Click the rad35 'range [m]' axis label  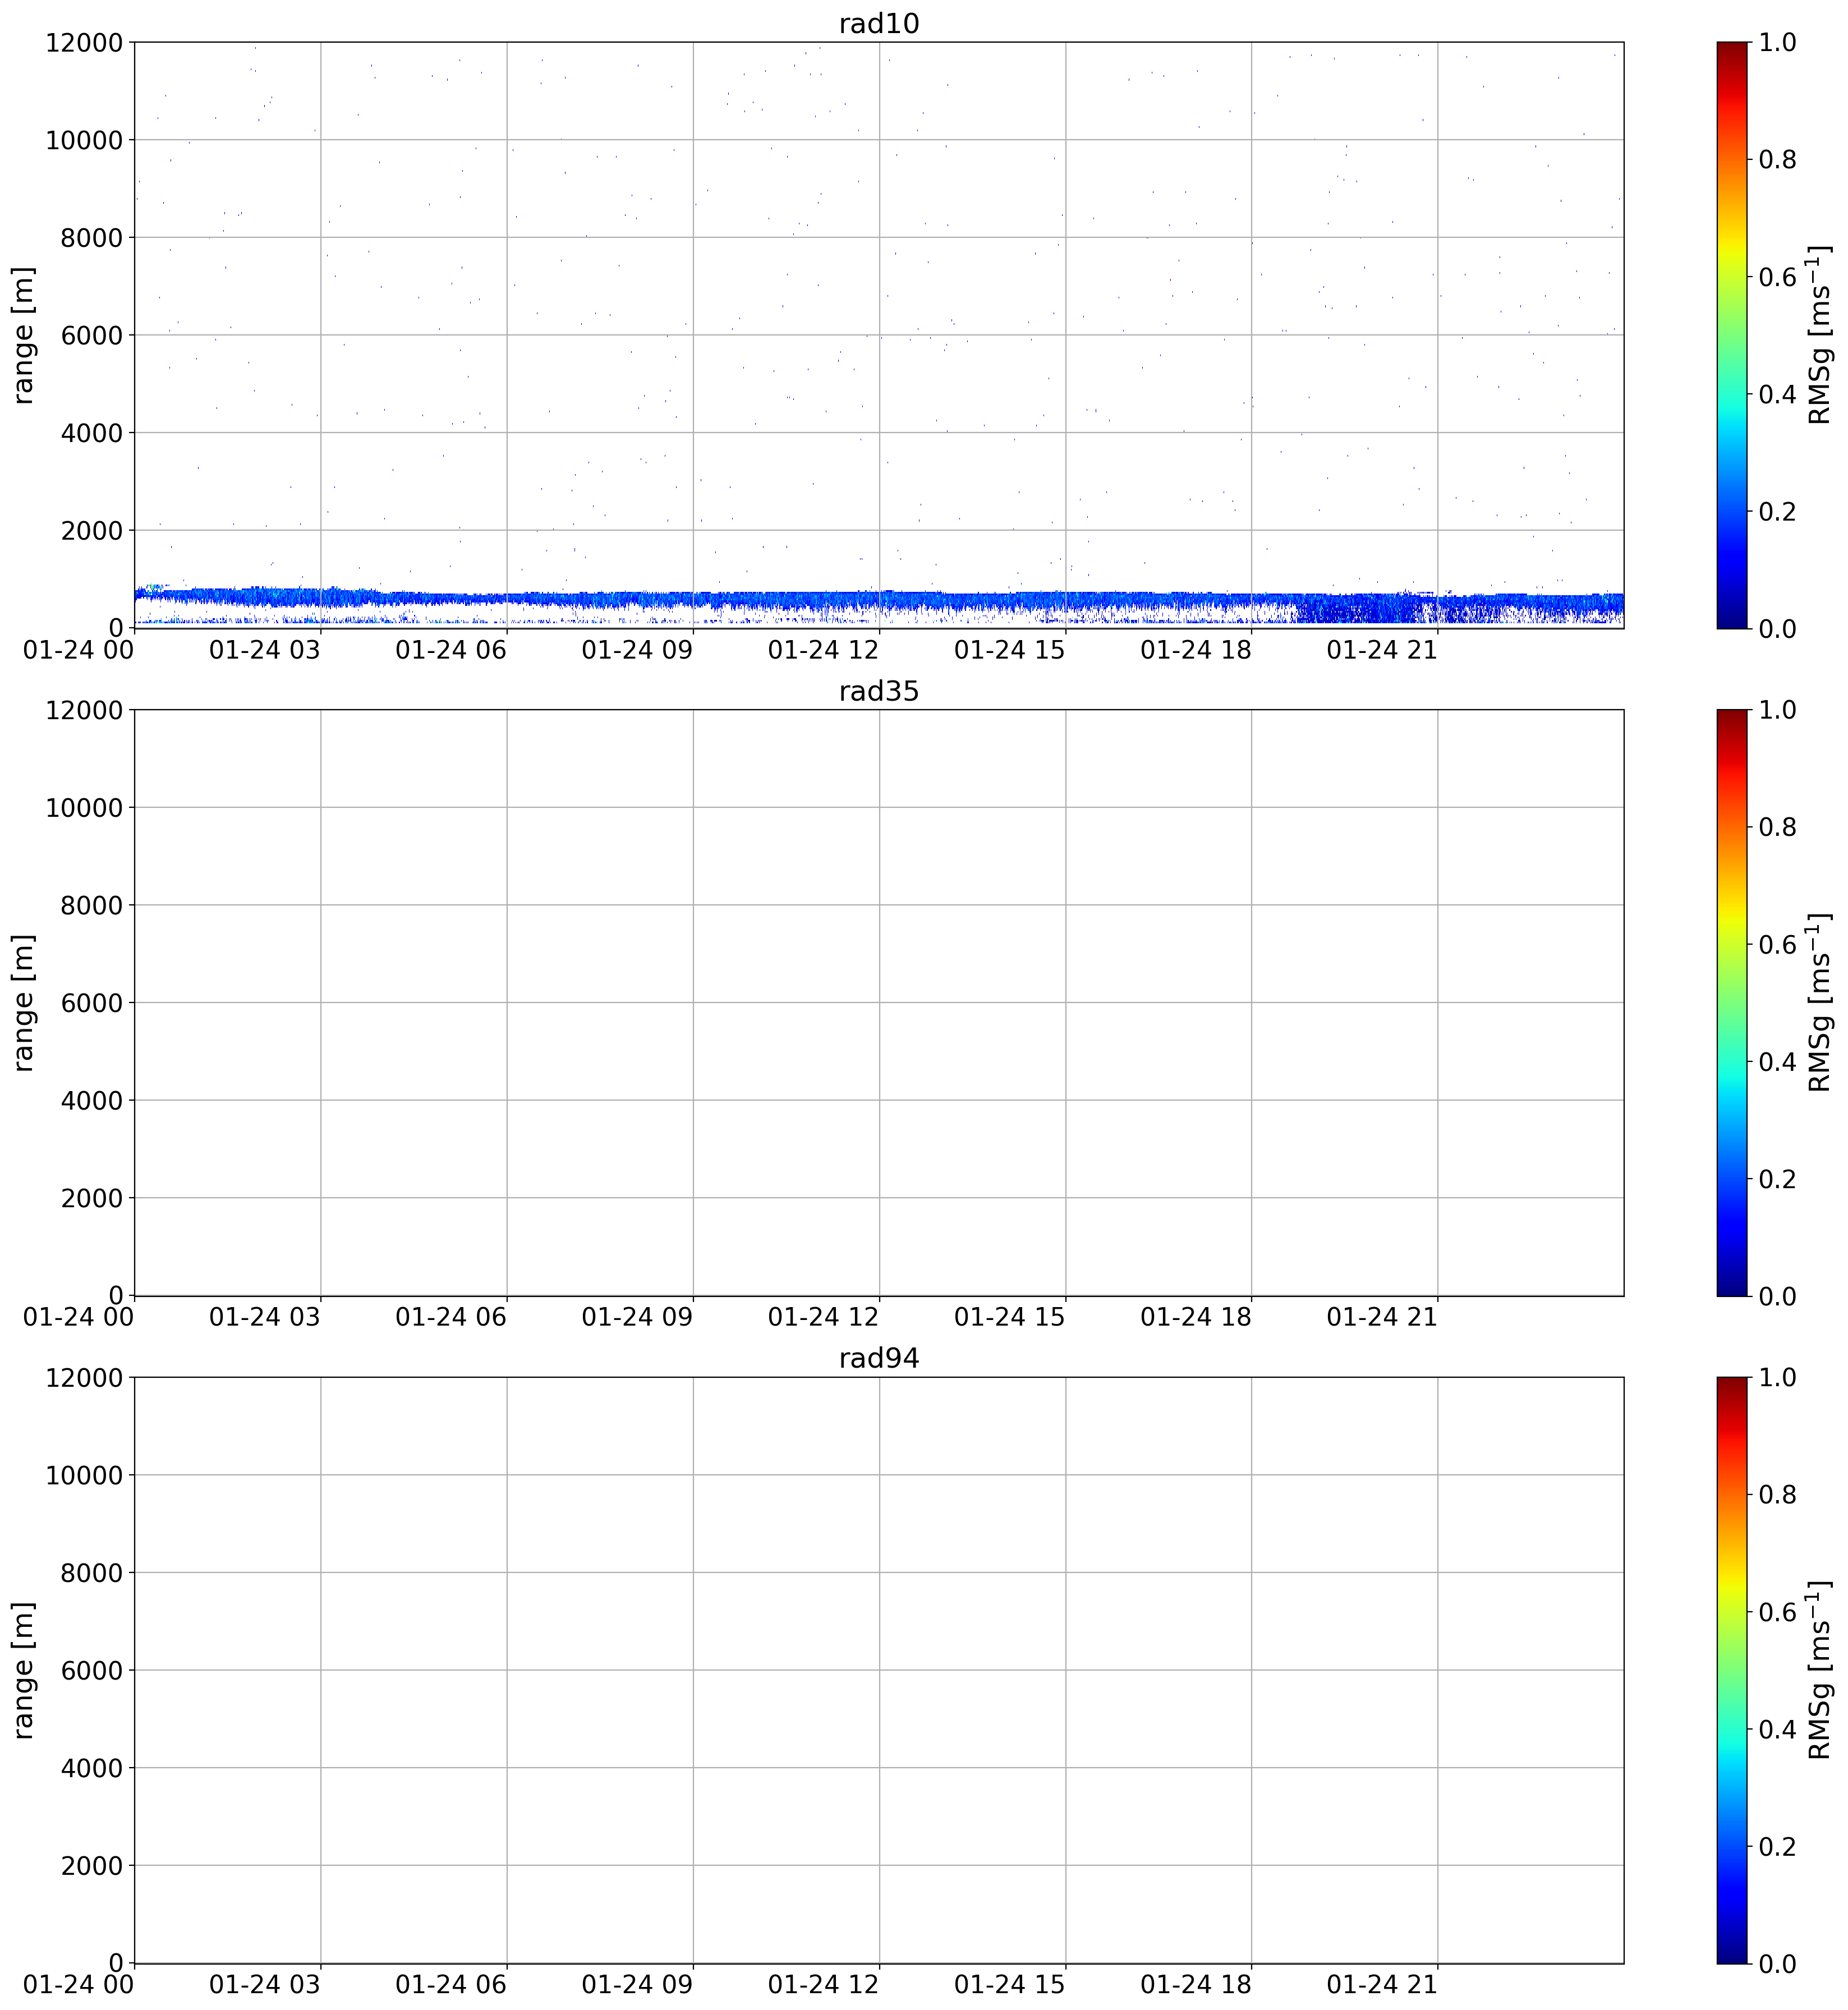tap(24, 1002)
